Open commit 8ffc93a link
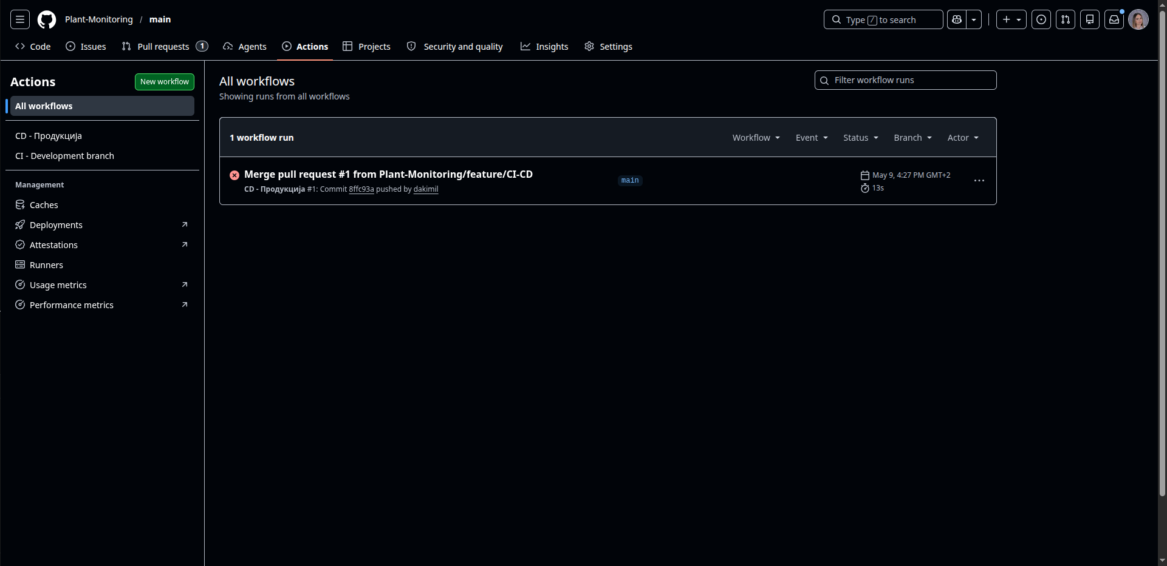Viewport: 1167px width, 566px height. tap(361, 189)
